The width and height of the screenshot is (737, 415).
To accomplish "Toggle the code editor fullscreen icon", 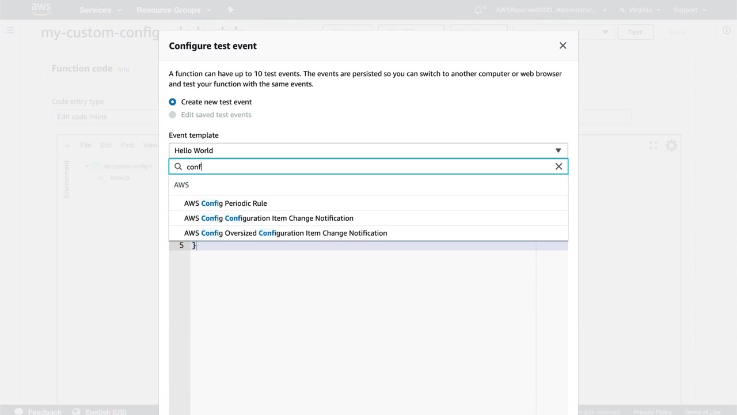I will click(653, 146).
